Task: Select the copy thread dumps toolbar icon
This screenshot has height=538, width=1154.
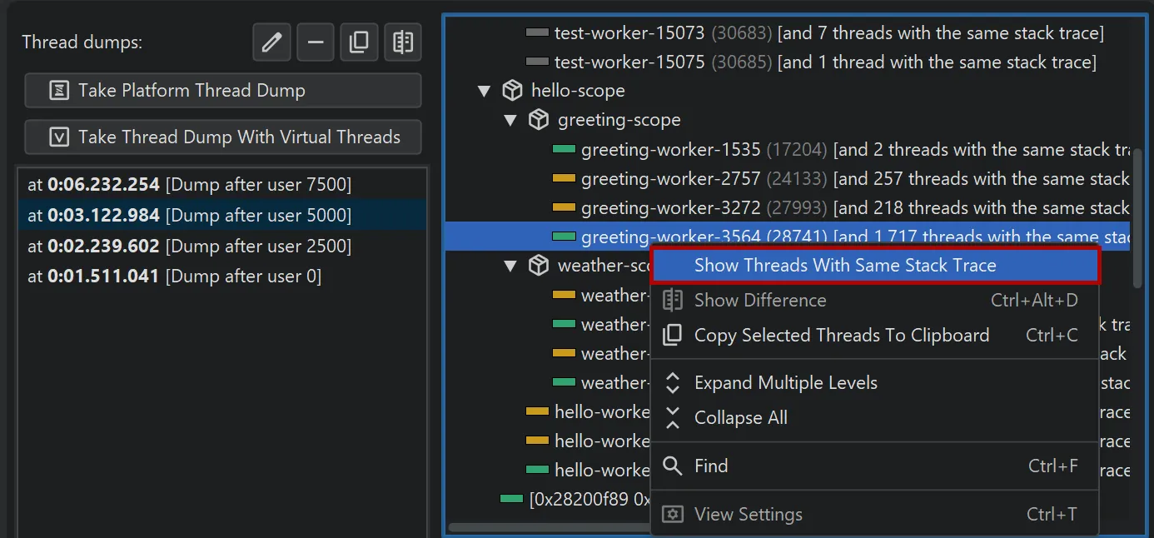Action: [x=359, y=42]
